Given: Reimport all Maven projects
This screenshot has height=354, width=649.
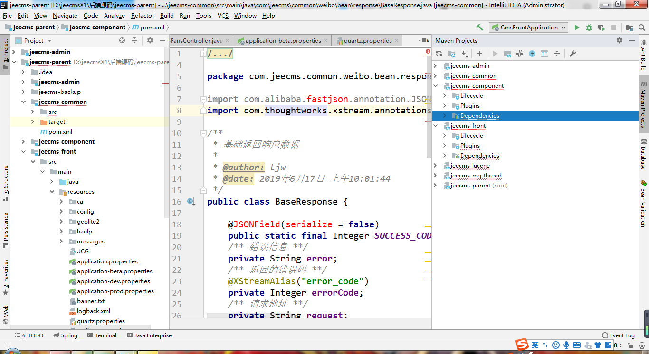Looking at the screenshot, I should point(439,54).
